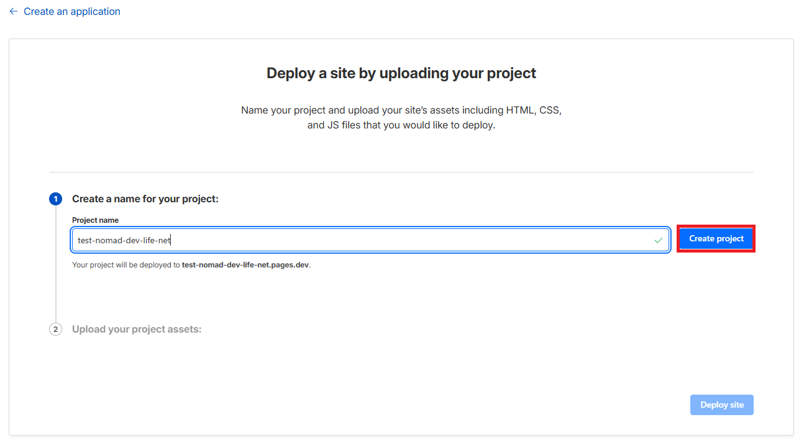This screenshot has width=804, height=448.
Task: Click the 'Name your project and upload' description
Action: (x=401, y=110)
